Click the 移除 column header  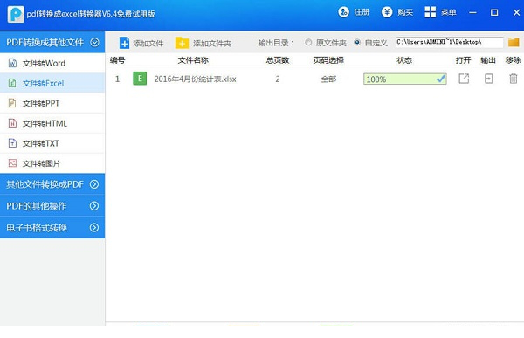(x=513, y=60)
